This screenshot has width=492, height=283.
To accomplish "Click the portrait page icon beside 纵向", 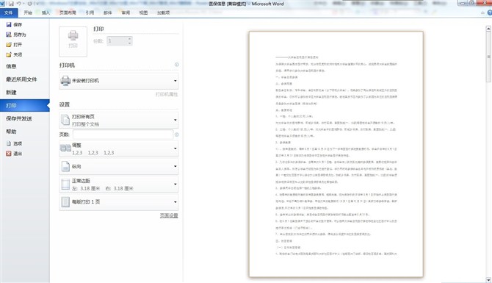I will (x=65, y=166).
